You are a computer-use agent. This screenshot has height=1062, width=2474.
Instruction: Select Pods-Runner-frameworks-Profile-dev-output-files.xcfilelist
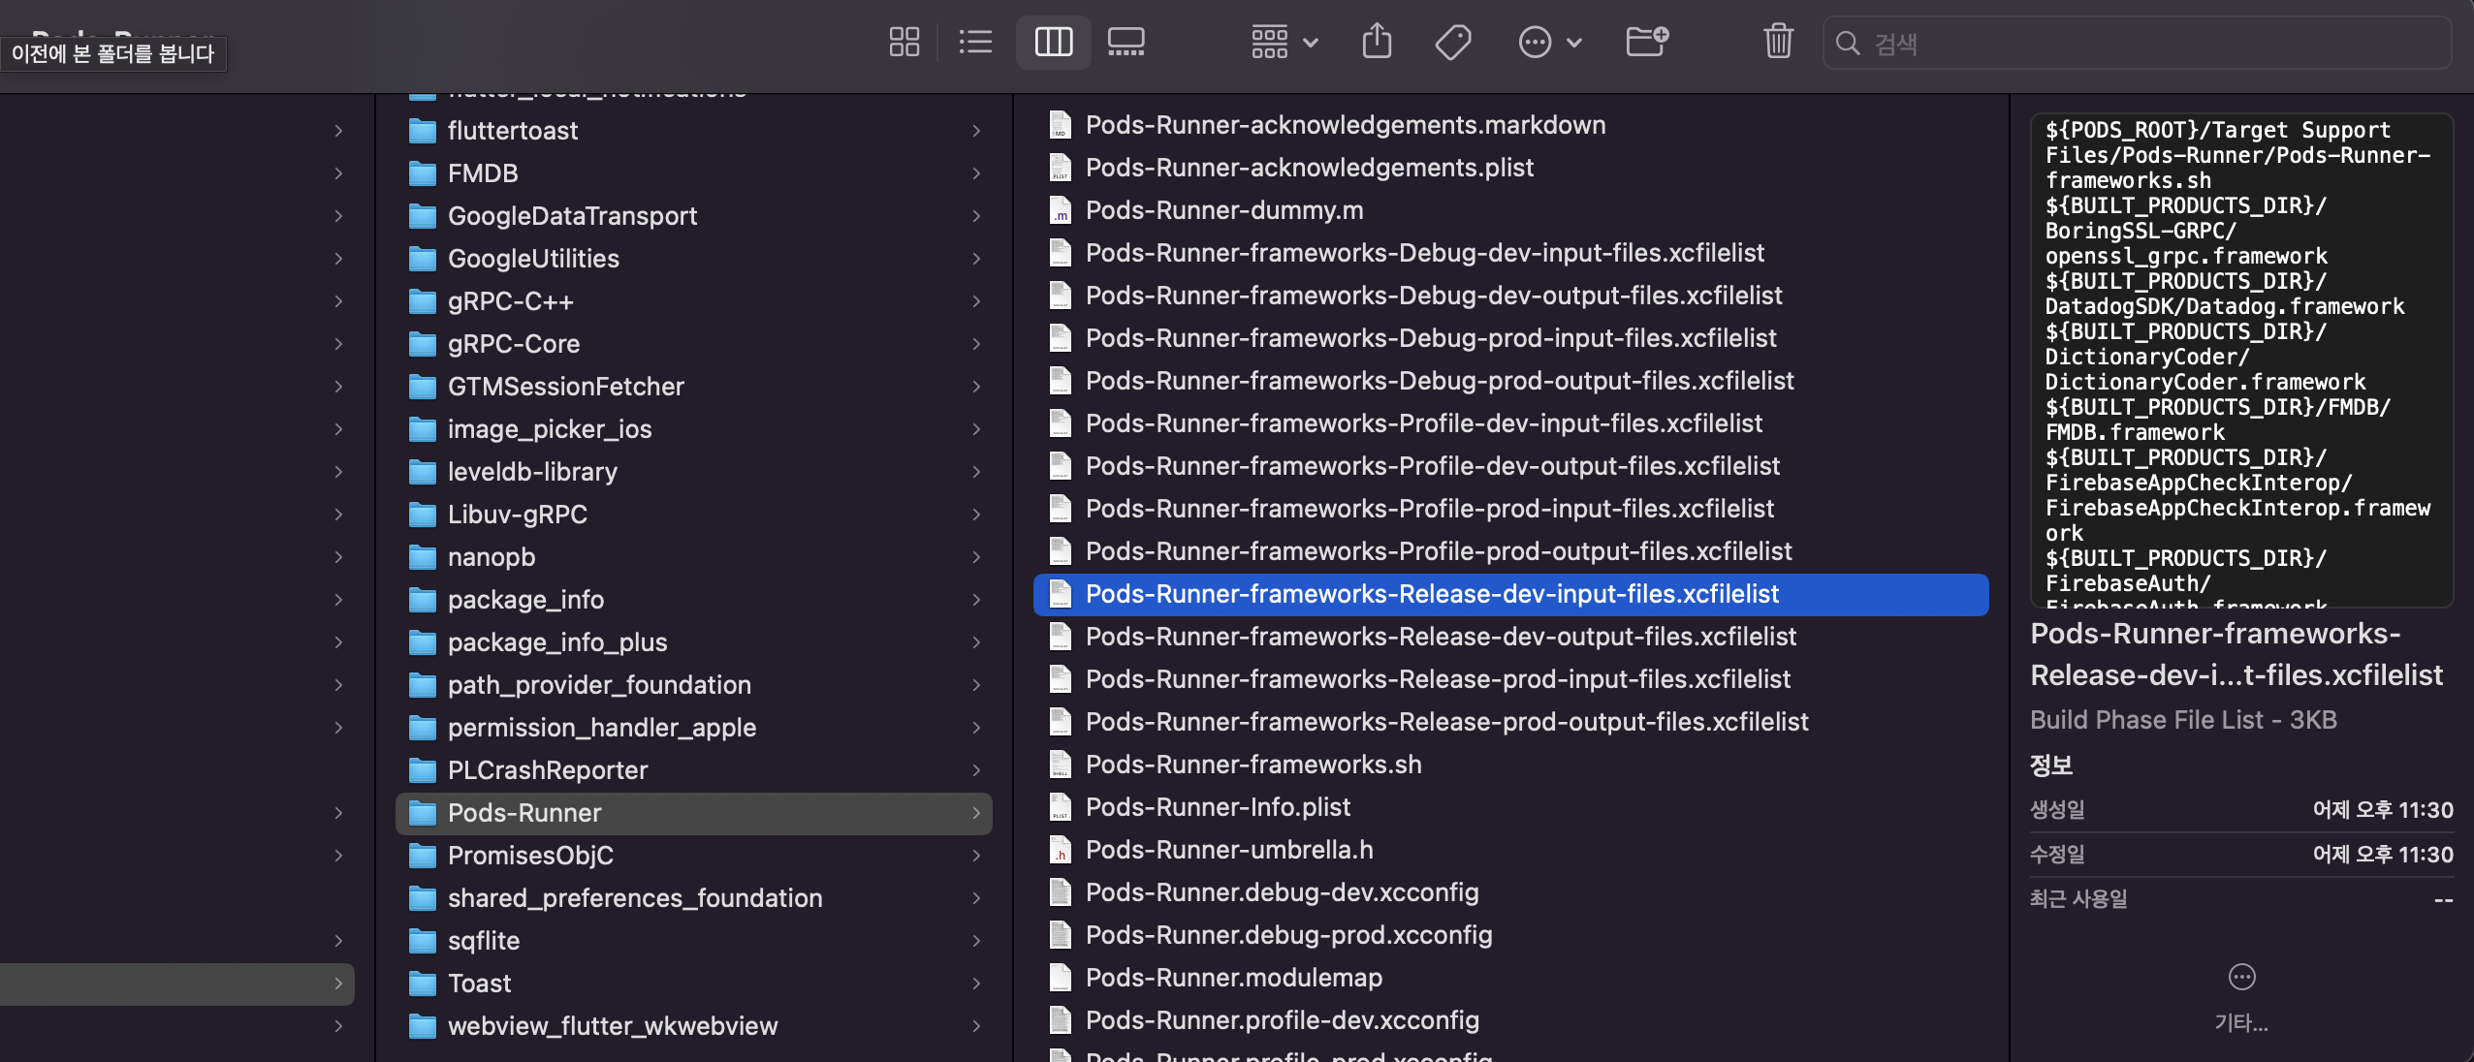click(x=1510, y=466)
